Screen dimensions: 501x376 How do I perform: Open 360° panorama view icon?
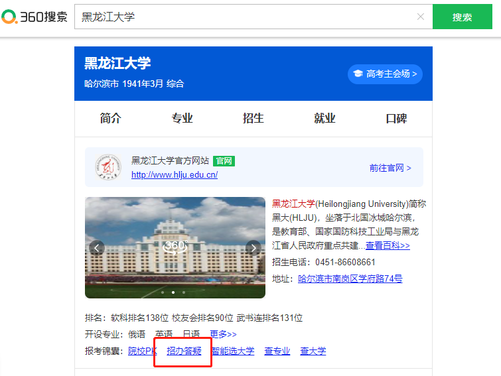tap(175, 246)
